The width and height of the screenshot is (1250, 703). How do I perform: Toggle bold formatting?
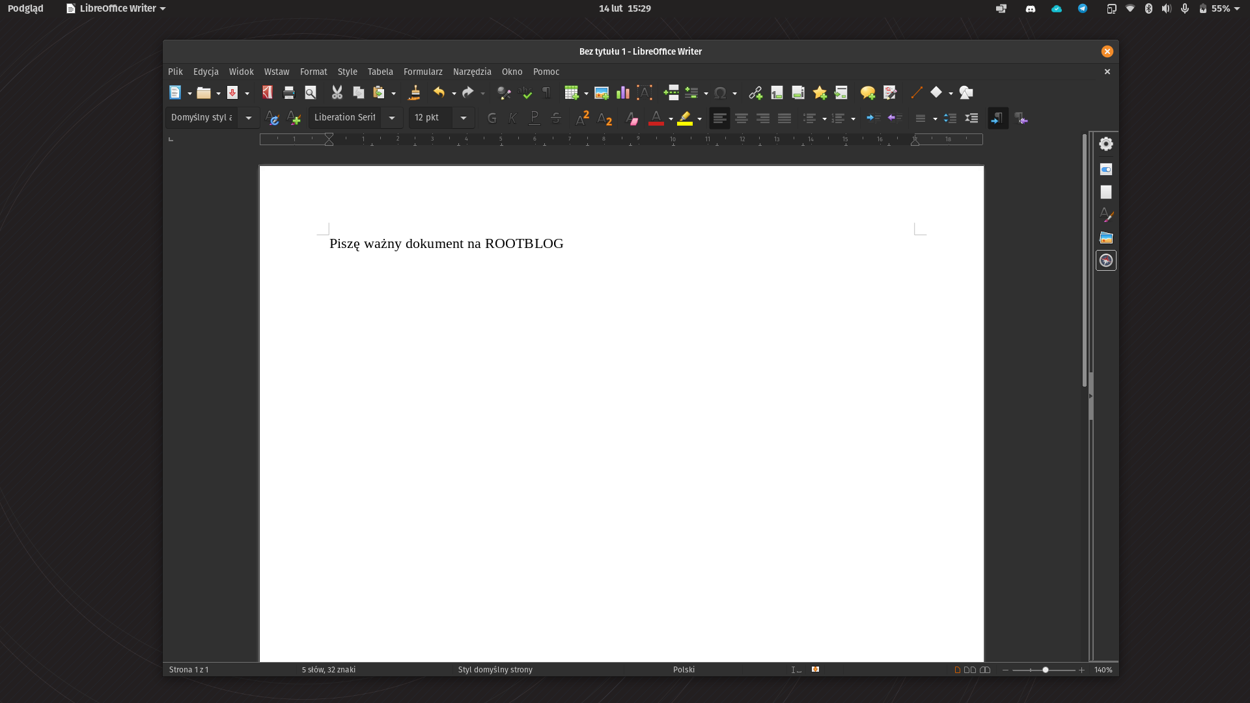(492, 118)
